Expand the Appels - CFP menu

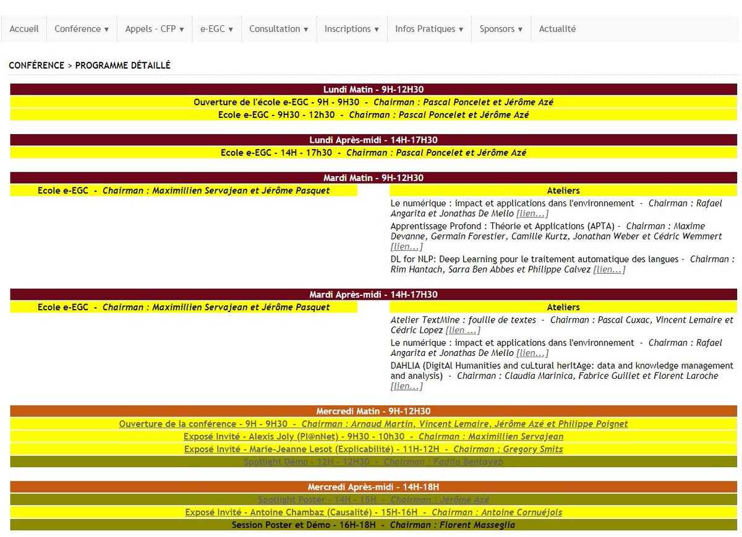[x=154, y=28]
